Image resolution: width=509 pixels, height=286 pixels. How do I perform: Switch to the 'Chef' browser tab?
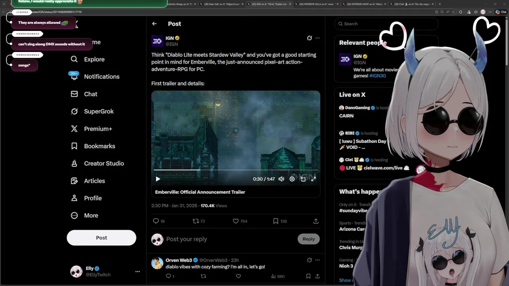411,4
